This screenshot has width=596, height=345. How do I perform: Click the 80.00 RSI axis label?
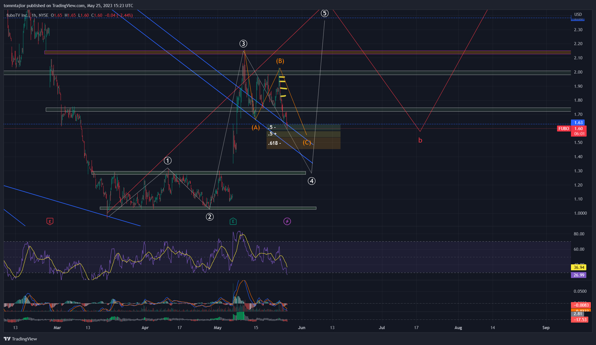pyautogui.click(x=579, y=234)
